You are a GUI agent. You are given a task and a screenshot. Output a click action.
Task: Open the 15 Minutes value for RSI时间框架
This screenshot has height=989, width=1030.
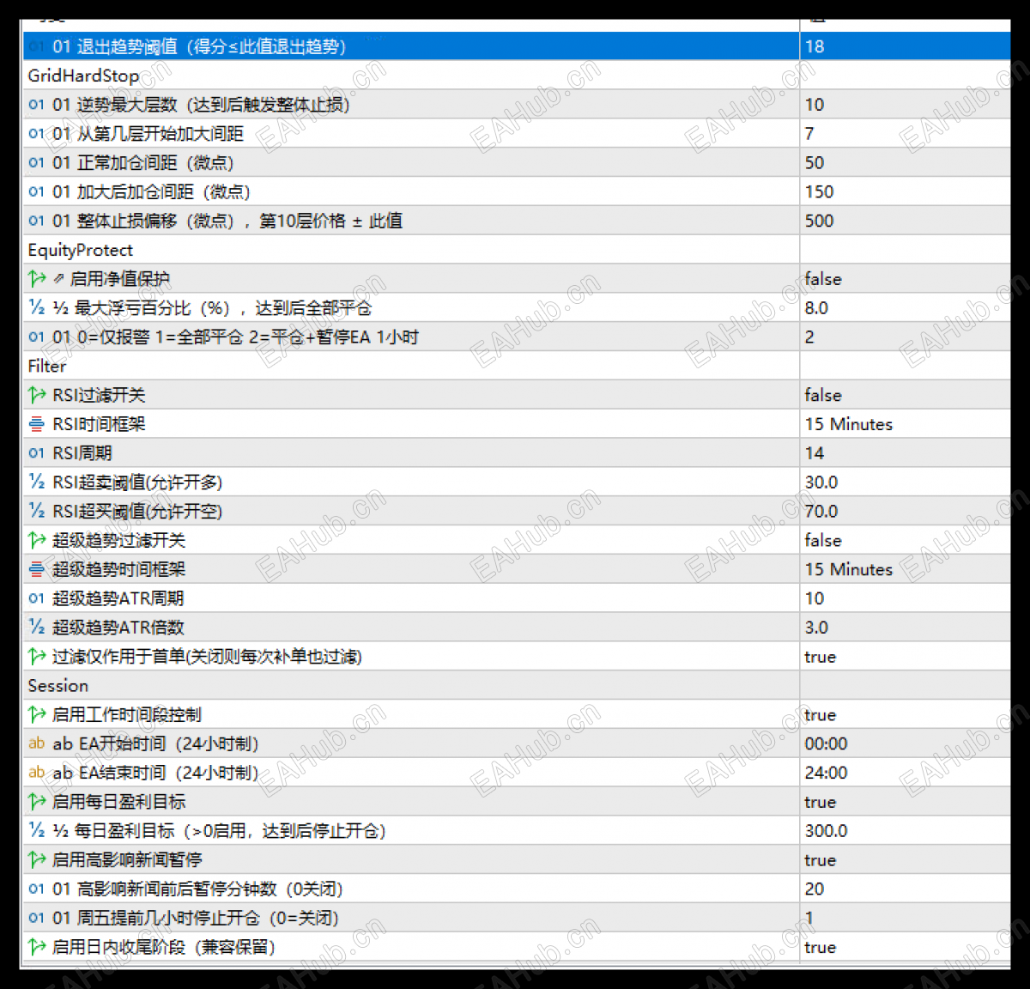(849, 424)
